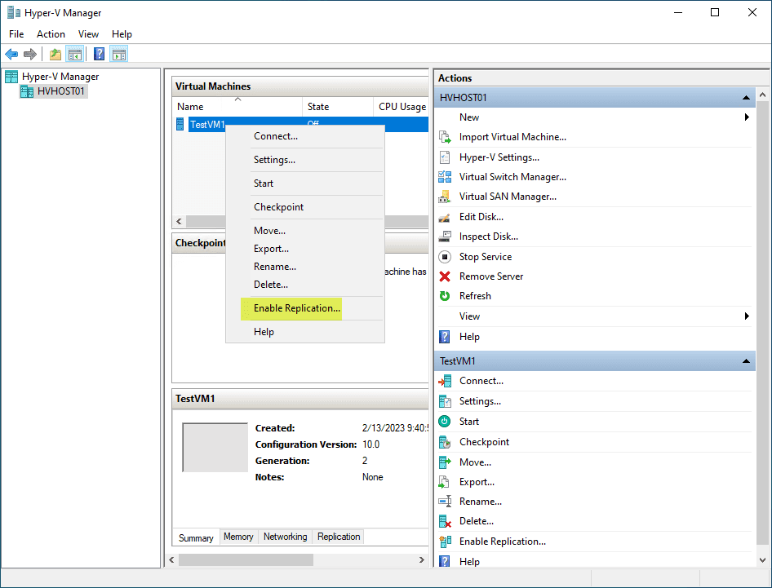This screenshot has height=588, width=772.
Task: Click the Delete icon in Actions pane
Action: pos(445,522)
